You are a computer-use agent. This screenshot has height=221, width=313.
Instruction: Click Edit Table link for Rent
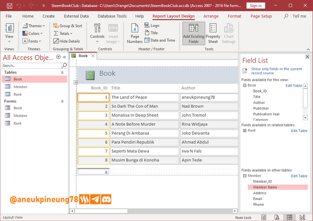click(299, 131)
